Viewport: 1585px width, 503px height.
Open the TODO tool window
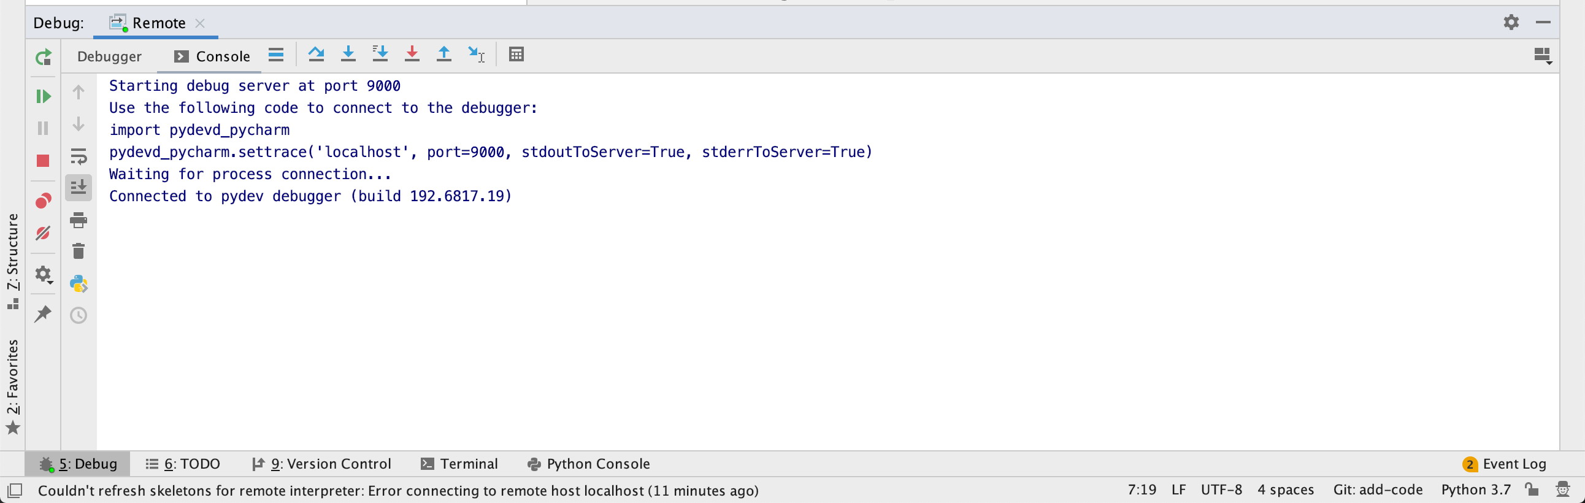click(183, 464)
